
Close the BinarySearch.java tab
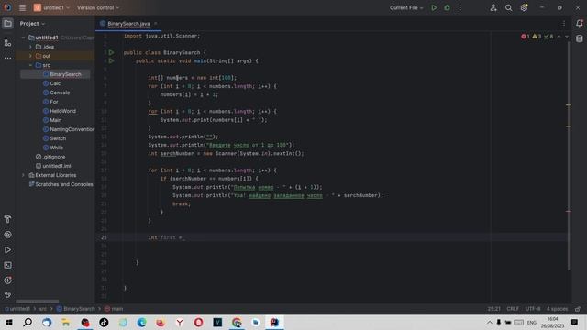156,24
